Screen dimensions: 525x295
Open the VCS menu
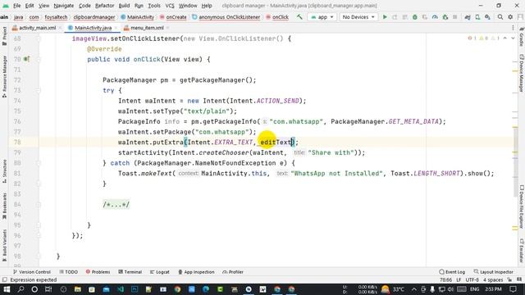[x=170, y=6]
